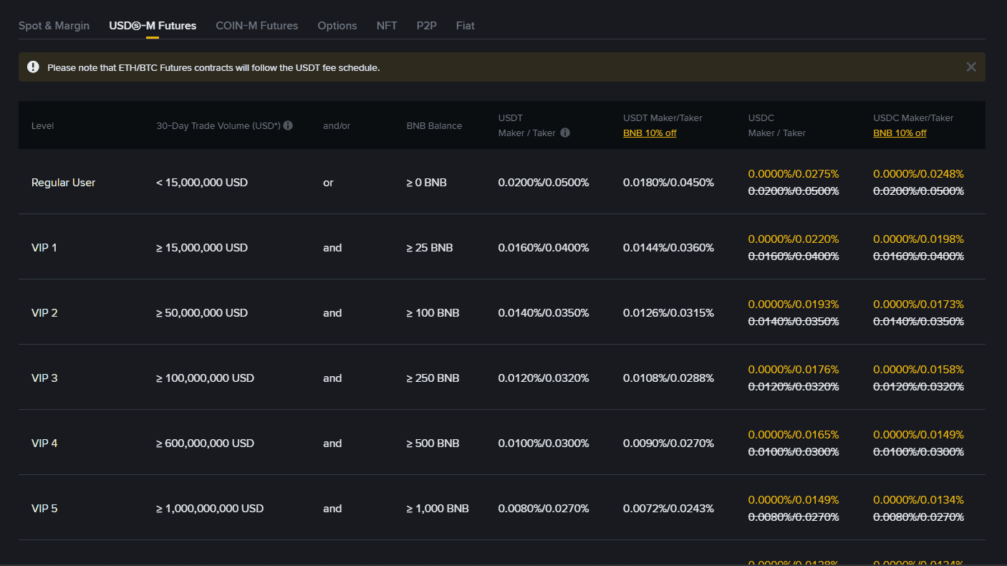Image resolution: width=1007 pixels, height=566 pixels.
Task: Dismiss the ETH/BTC Futures notice banner
Action: (x=970, y=67)
